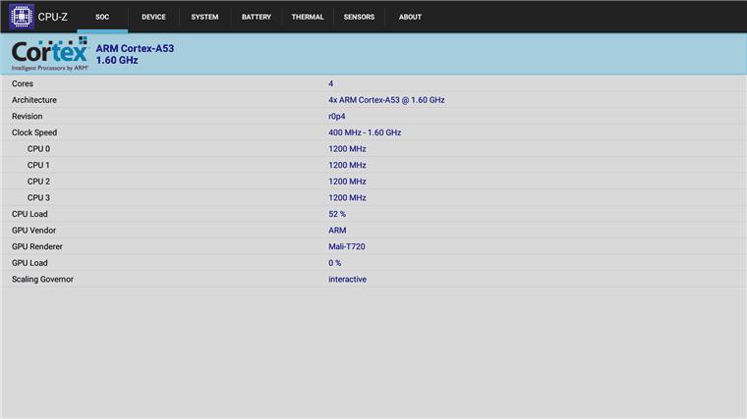Select the GPU Vendor row label

33,231
